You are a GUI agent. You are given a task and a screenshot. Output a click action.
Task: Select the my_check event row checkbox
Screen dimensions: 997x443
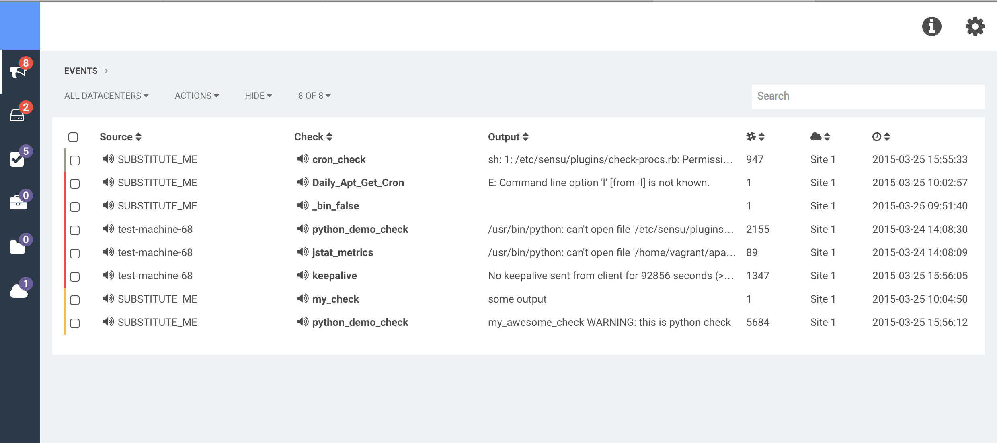click(75, 300)
